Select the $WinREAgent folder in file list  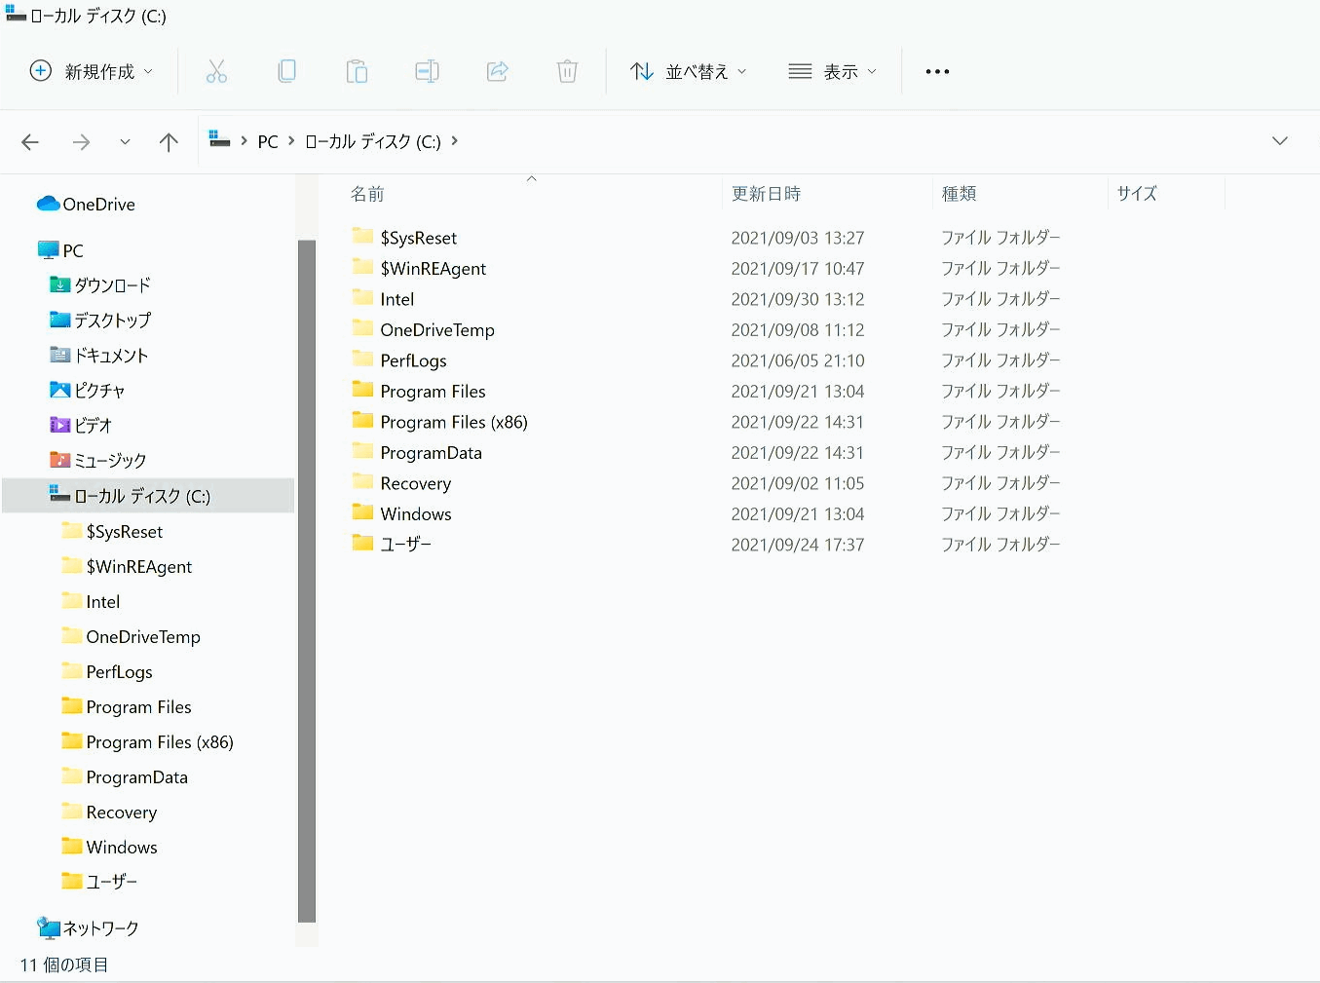[x=419, y=269]
